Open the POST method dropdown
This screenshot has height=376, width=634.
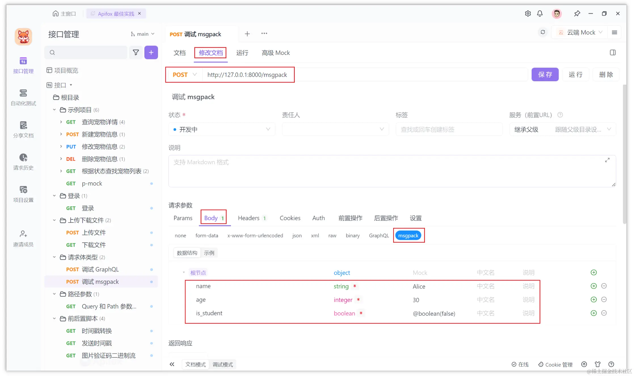coord(184,74)
